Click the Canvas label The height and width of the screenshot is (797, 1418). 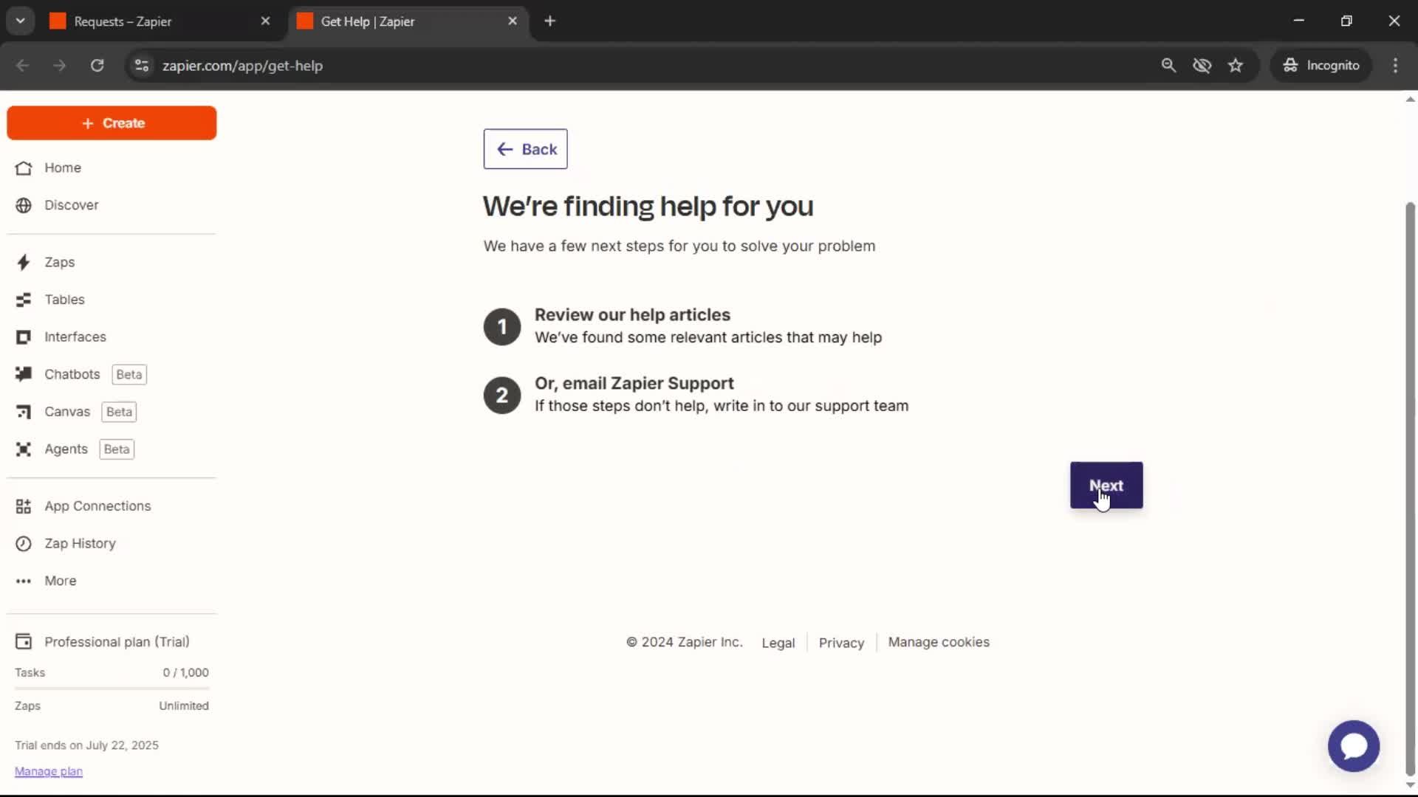click(67, 412)
